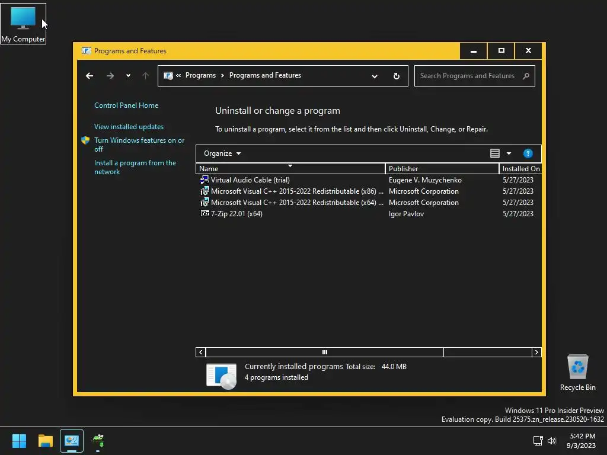This screenshot has height=455, width=607.
Task: Click the 7-Zip program icon
Action: 205,213
